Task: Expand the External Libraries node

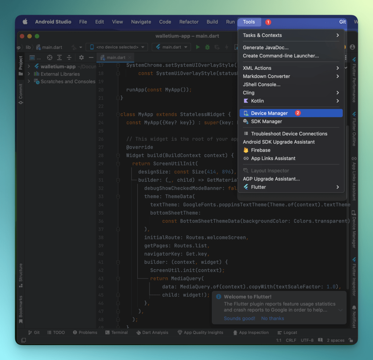Action: [x=29, y=74]
